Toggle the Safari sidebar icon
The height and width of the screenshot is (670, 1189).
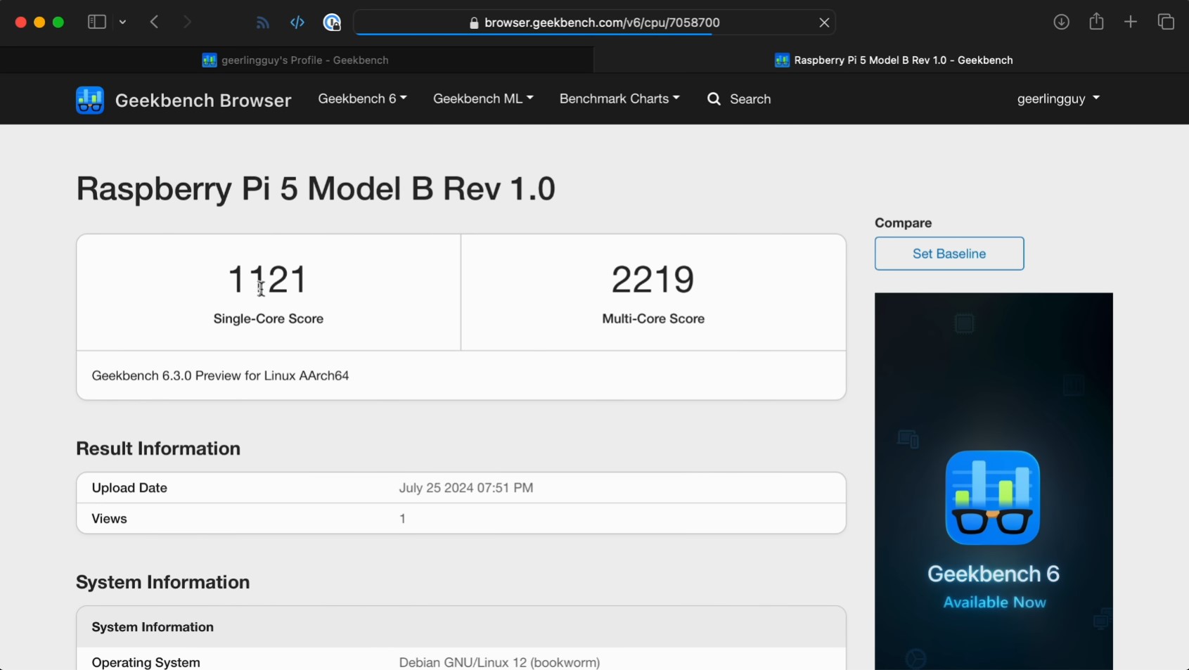pos(96,22)
